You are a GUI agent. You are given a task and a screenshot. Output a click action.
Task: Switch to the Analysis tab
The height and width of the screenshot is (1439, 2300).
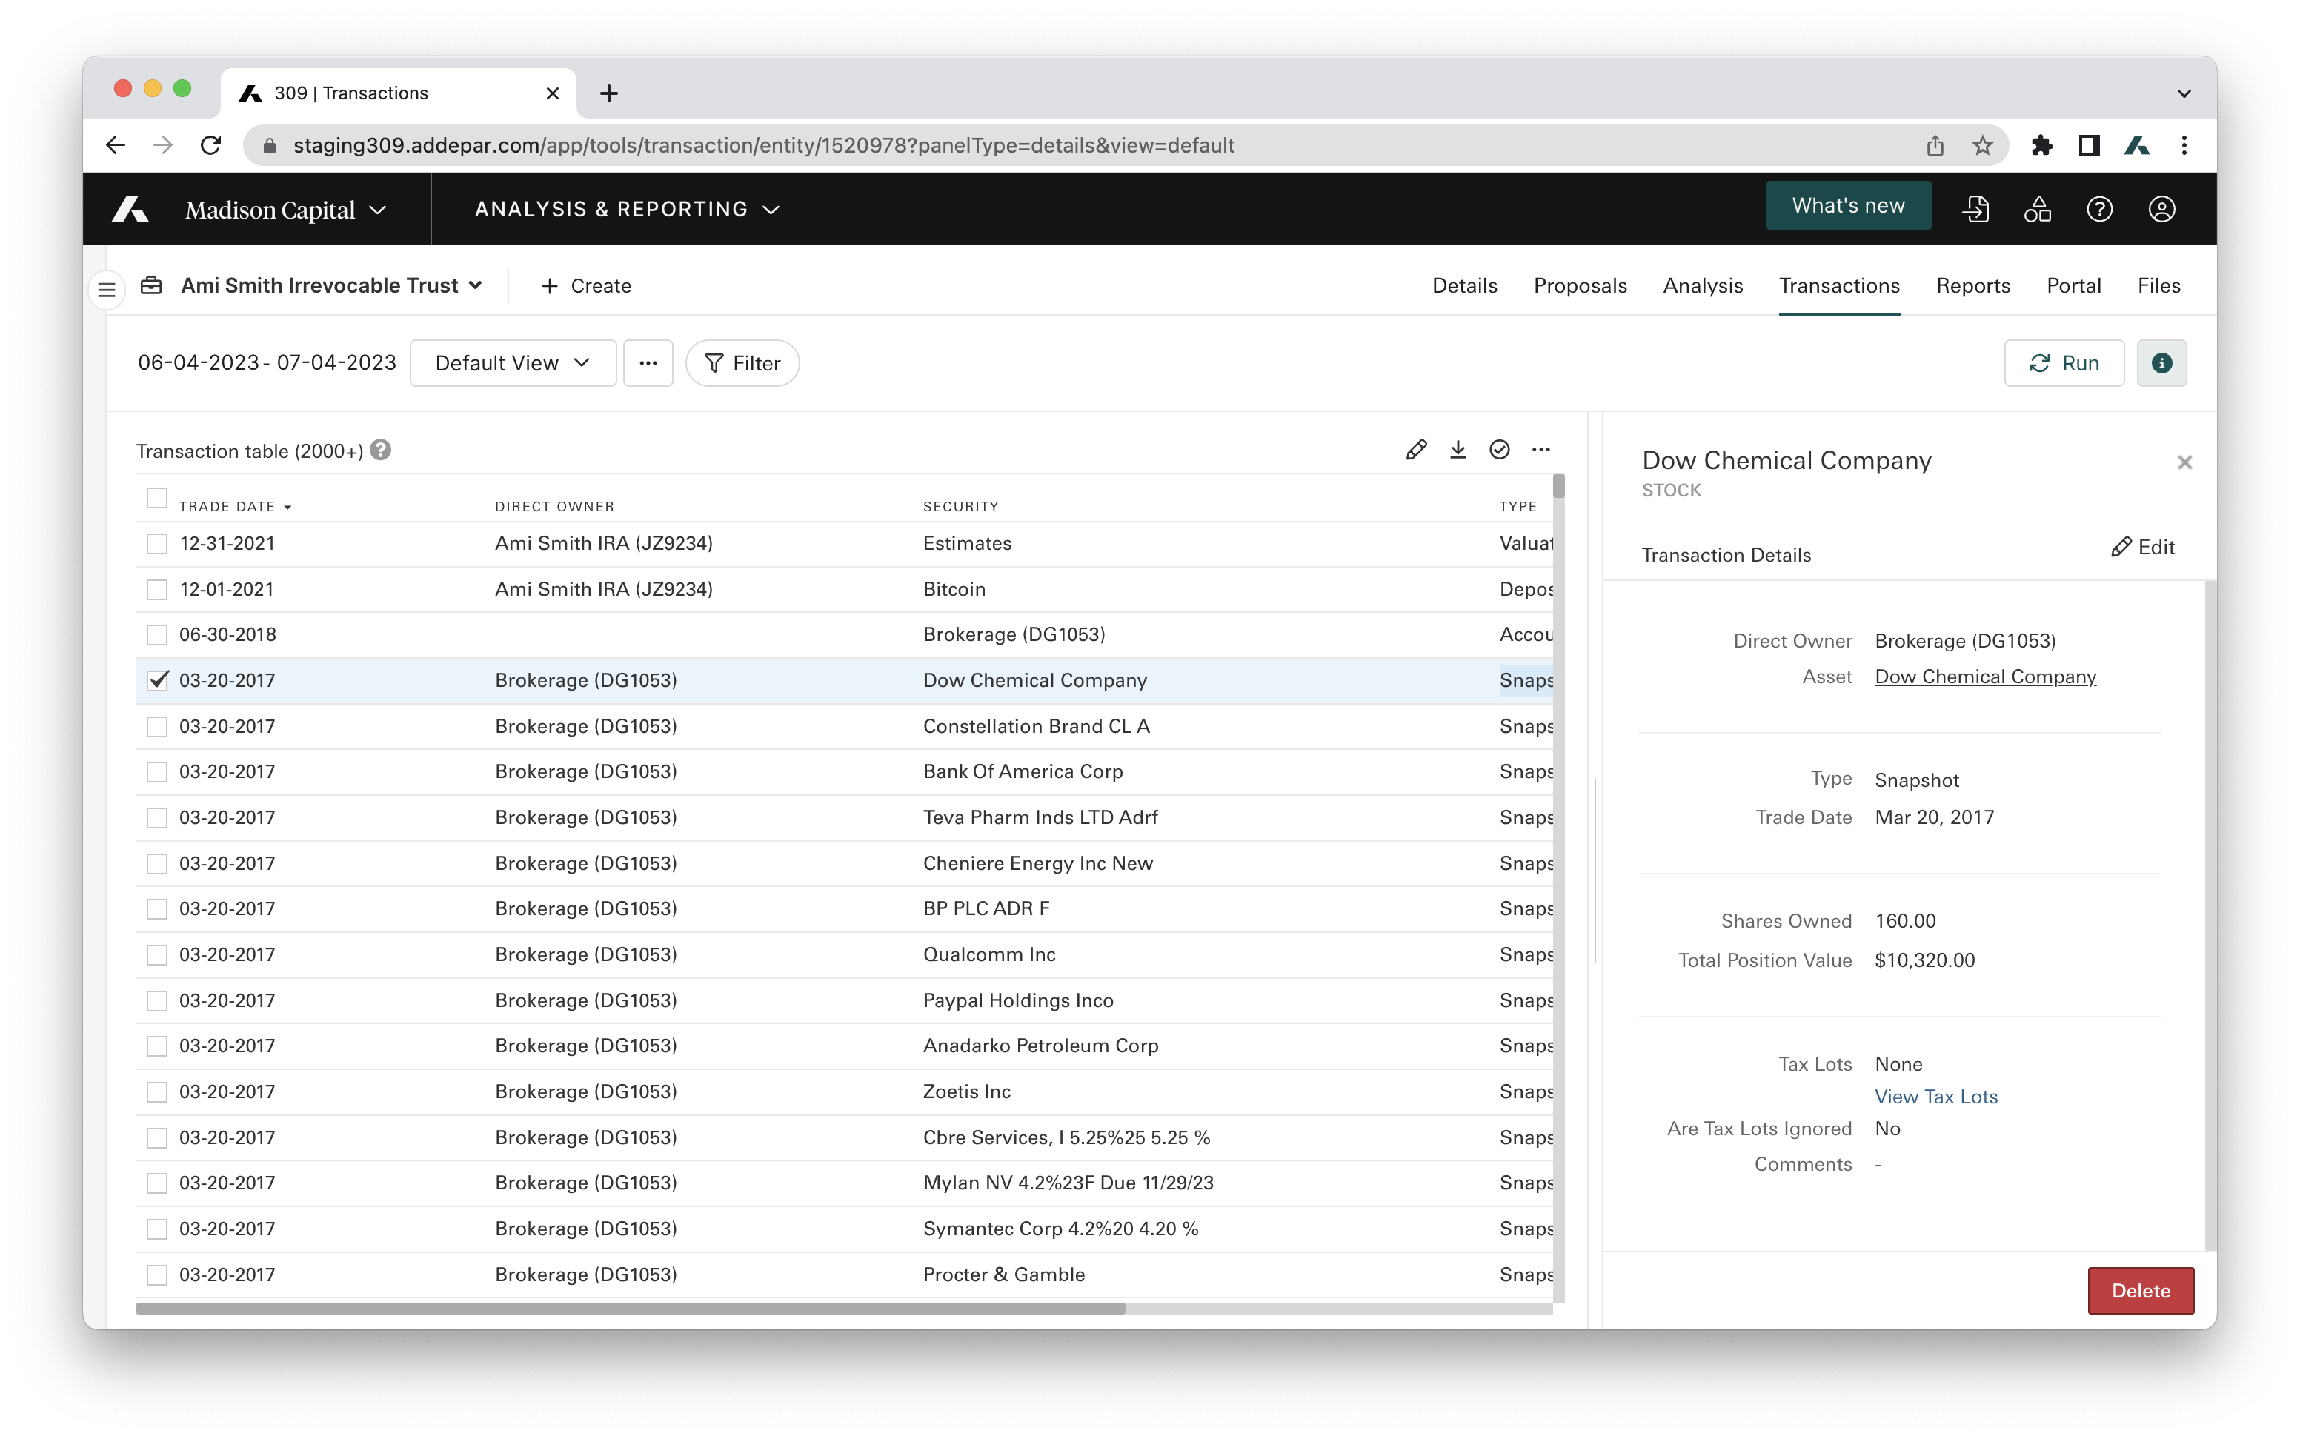pos(1702,285)
